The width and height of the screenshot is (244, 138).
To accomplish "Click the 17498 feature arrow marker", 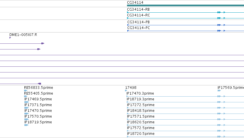I will (x=126, y=91).
